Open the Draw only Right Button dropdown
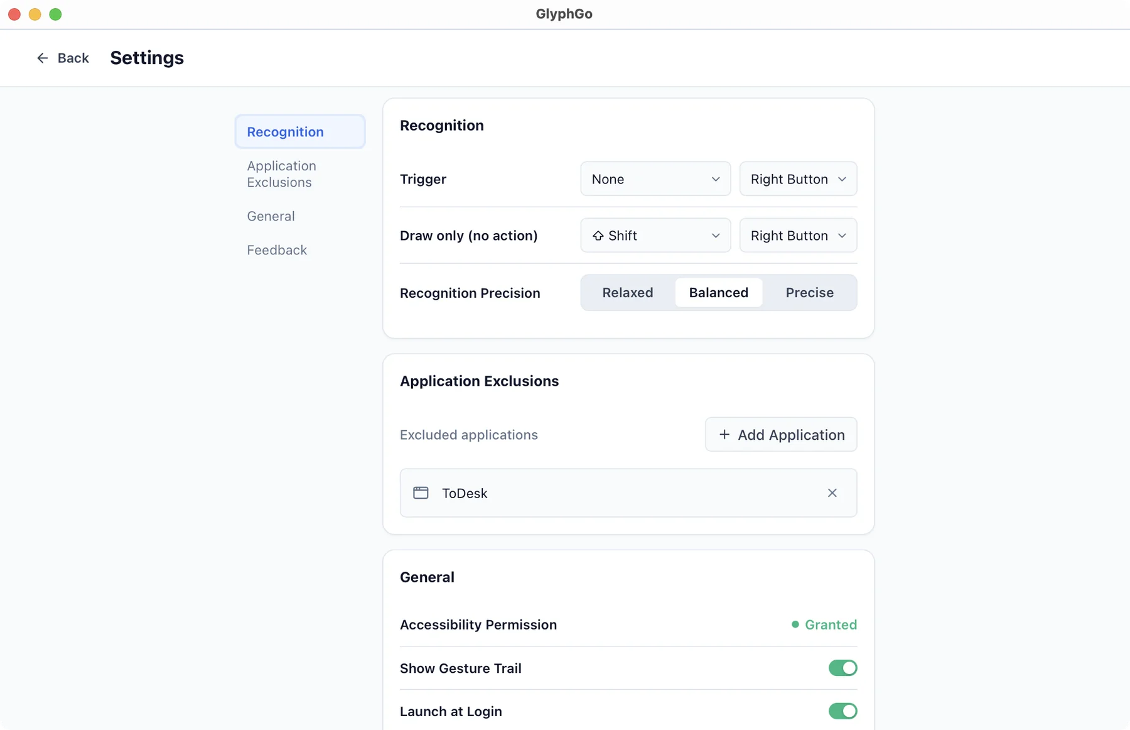This screenshot has width=1130, height=730. 798,236
